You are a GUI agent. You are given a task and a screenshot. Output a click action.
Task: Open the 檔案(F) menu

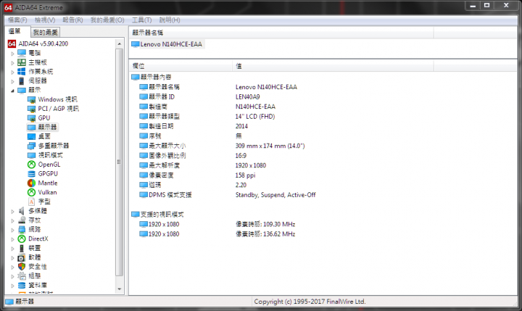[17, 20]
